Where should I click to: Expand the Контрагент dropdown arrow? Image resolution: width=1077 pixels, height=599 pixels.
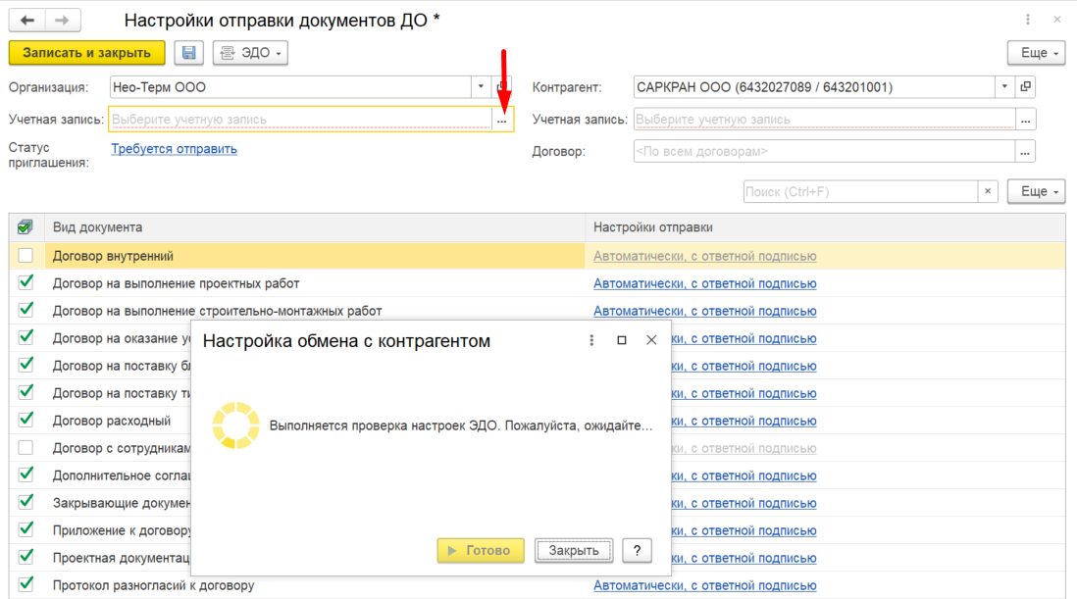1004,87
